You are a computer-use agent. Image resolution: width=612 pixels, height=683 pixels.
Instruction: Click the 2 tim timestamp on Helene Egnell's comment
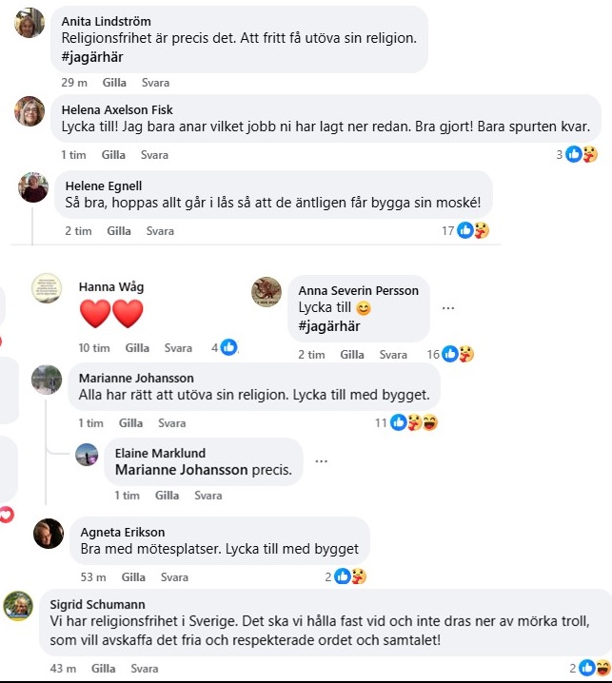78,231
